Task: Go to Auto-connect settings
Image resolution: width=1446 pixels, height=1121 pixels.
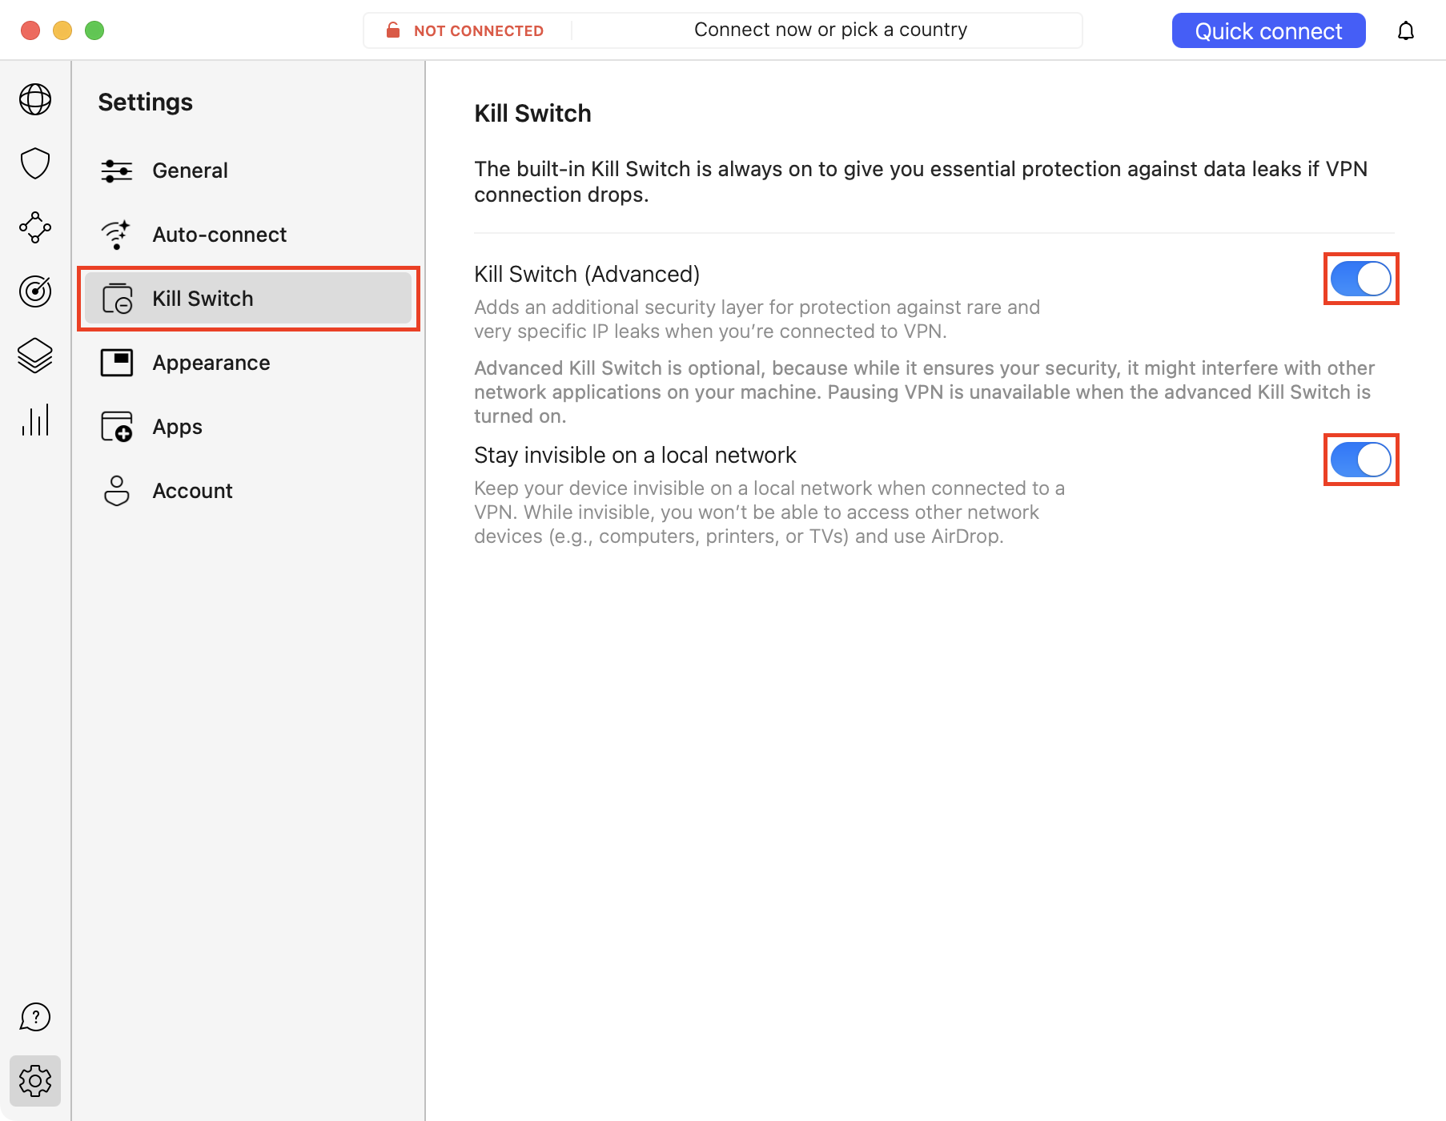Action: coord(219,235)
